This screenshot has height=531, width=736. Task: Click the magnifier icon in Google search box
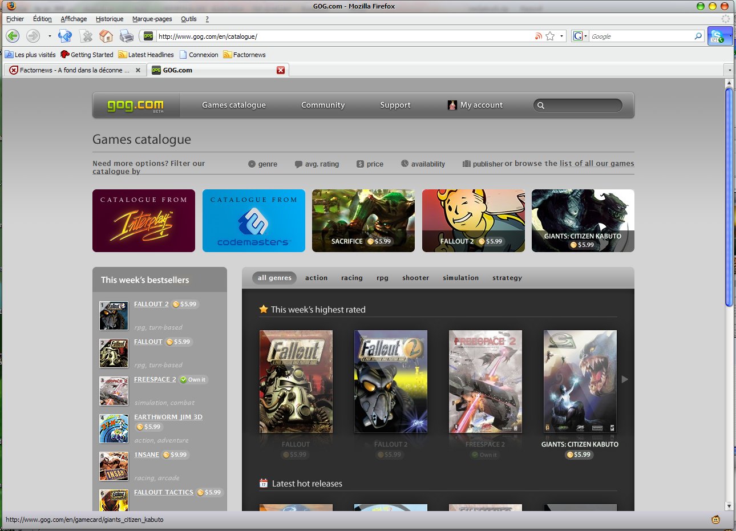(698, 36)
